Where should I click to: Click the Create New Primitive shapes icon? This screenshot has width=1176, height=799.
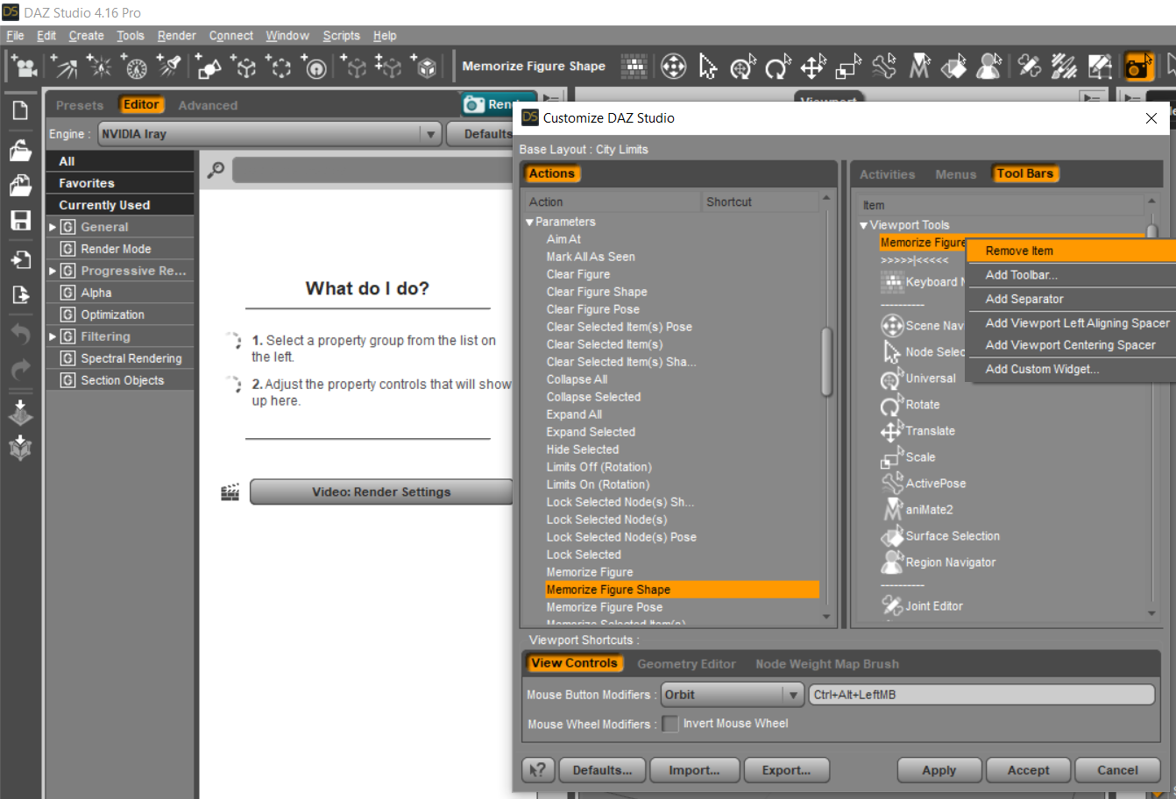pyautogui.click(x=208, y=66)
